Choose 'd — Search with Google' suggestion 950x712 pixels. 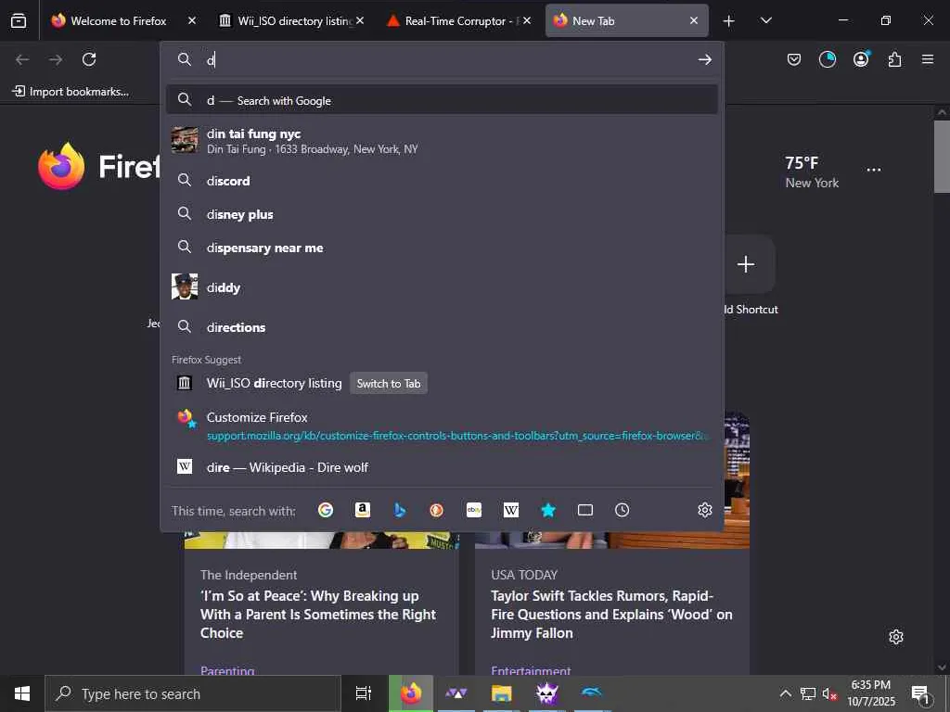click(x=442, y=100)
